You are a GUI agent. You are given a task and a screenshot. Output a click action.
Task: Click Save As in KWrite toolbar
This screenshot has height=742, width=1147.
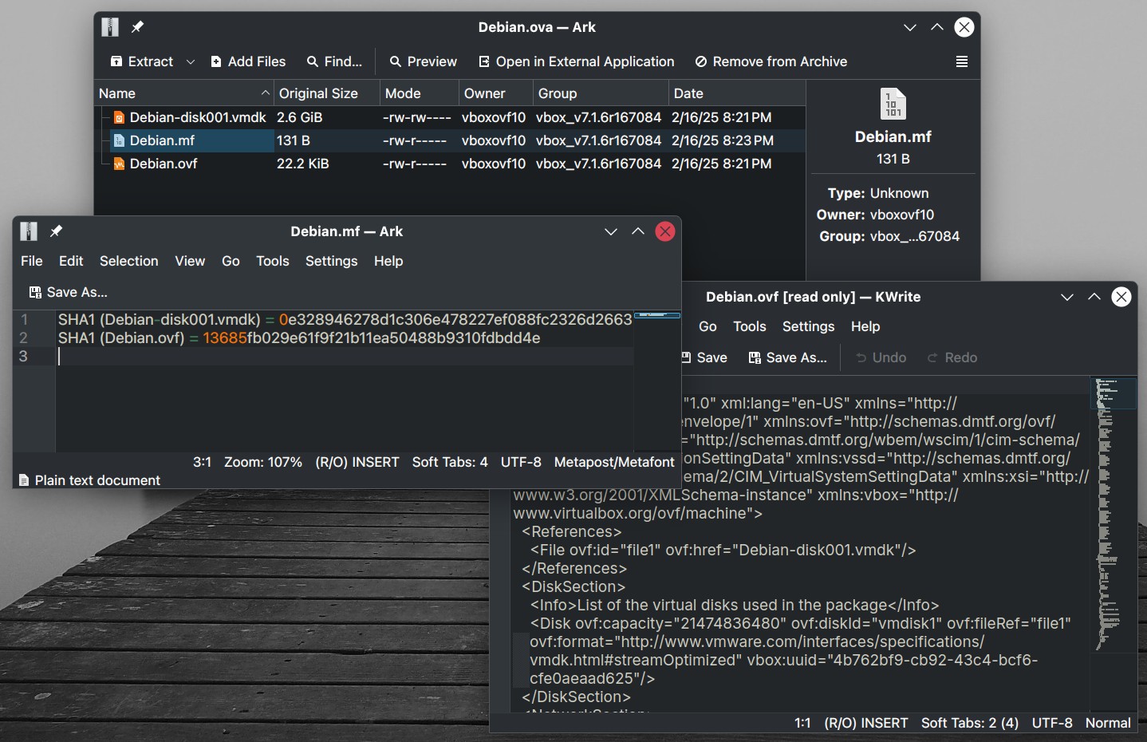788,357
